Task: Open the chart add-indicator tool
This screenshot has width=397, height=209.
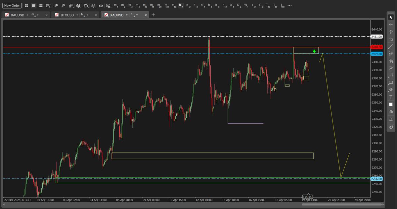Action: click(49, 6)
